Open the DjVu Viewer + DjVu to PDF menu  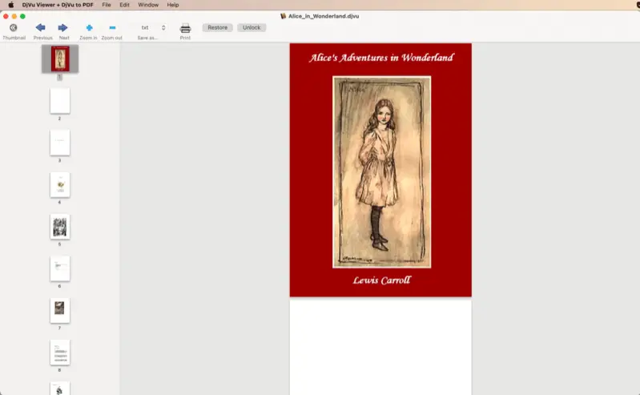coord(58,5)
